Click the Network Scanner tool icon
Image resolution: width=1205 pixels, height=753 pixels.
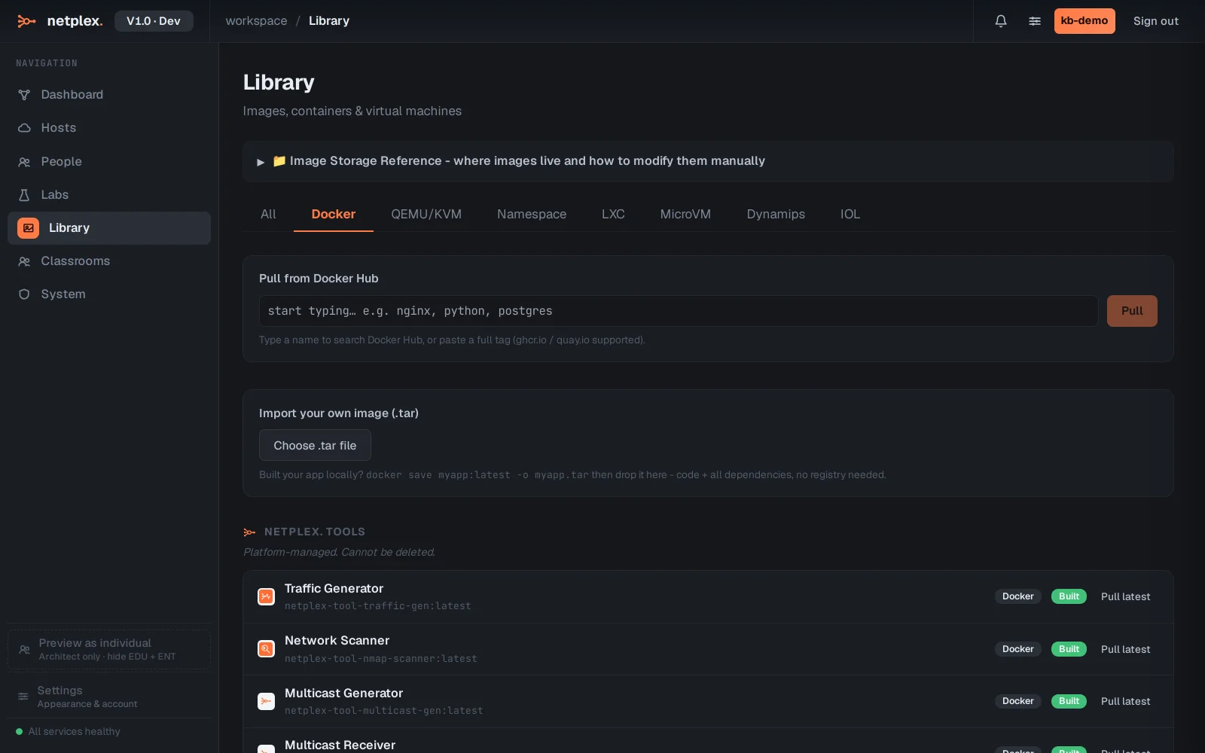pos(266,649)
